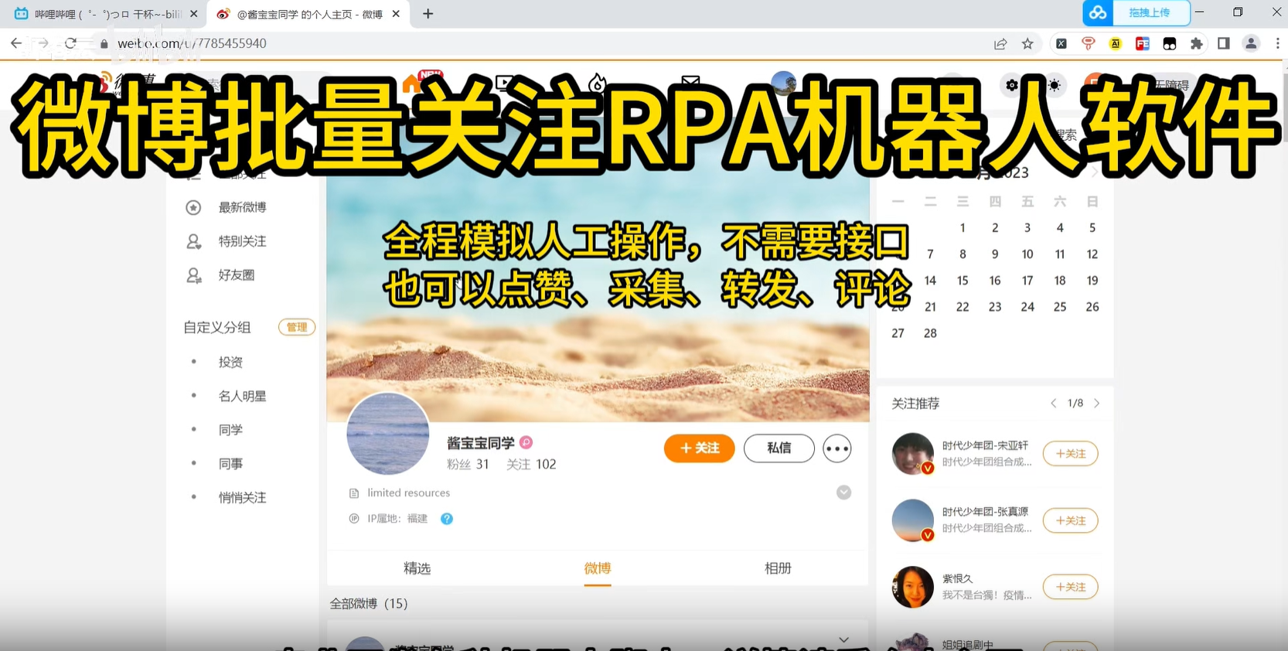This screenshot has height=651, width=1288.
Task: Click the verified badge beside 酱宝宝同学
Action: click(x=526, y=443)
